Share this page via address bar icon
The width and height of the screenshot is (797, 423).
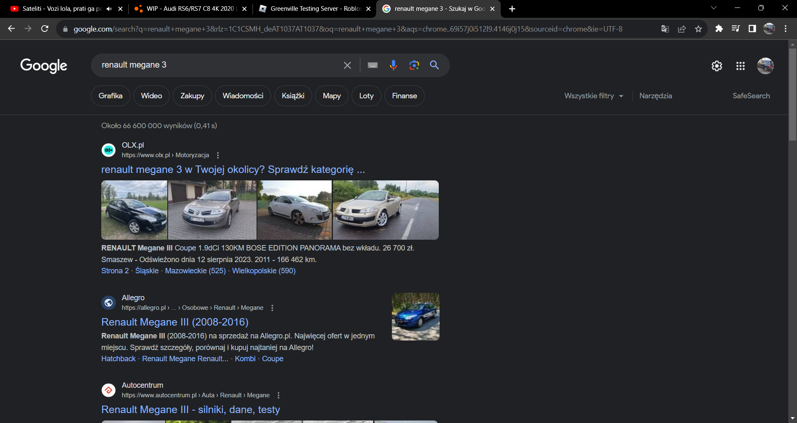682,29
